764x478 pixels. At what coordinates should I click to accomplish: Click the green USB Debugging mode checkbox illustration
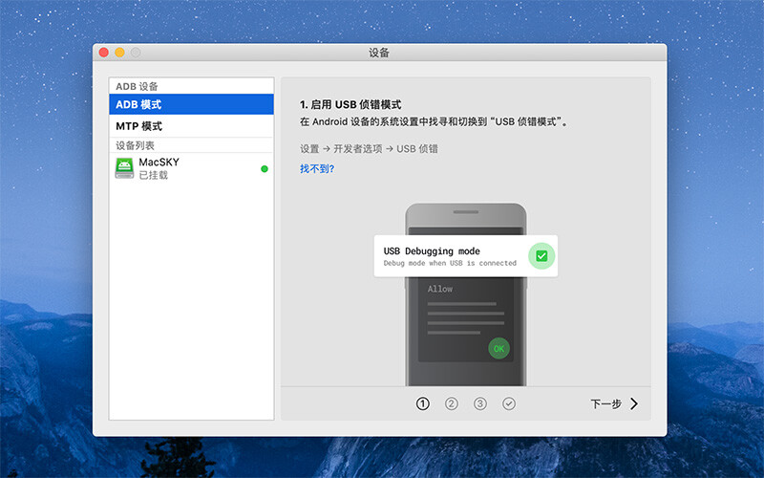tap(541, 256)
